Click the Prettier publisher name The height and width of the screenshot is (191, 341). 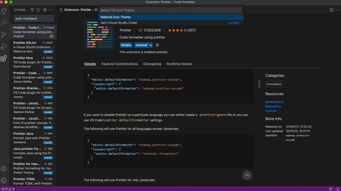125,30
